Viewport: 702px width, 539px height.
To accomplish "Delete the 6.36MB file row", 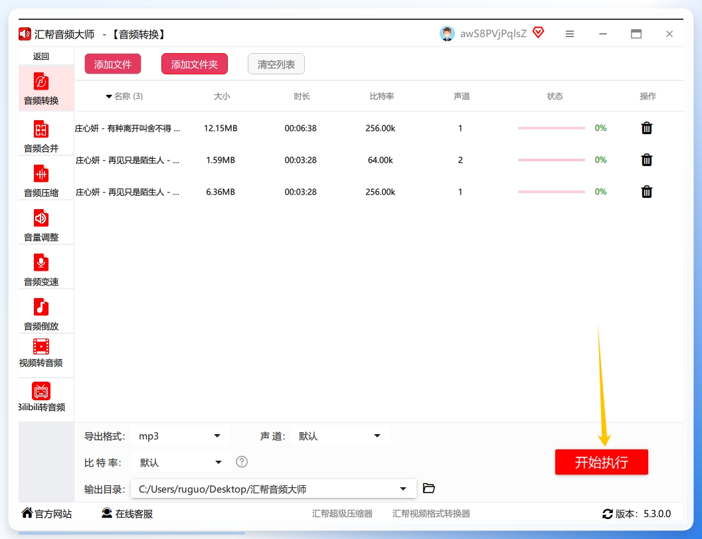I will (x=646, y=192).
